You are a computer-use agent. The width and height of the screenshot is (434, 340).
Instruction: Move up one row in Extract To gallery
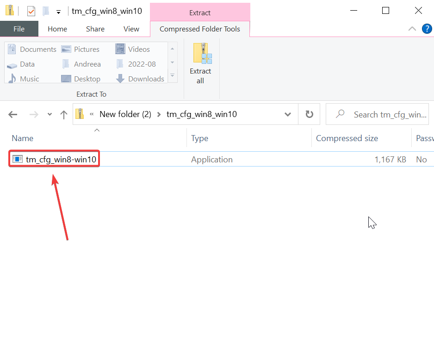pyautogui.click(x=173, y=49)
